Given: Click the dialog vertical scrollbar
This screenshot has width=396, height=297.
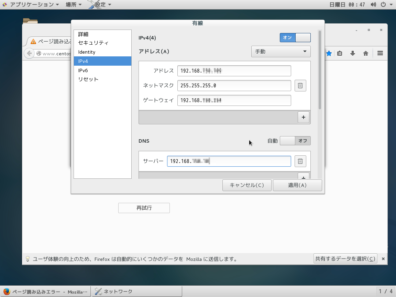Looking at the screenshot, I should (320, 70).
